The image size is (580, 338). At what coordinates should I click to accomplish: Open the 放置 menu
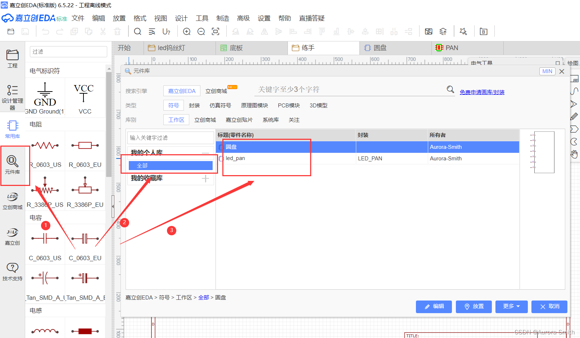(119, 18)
